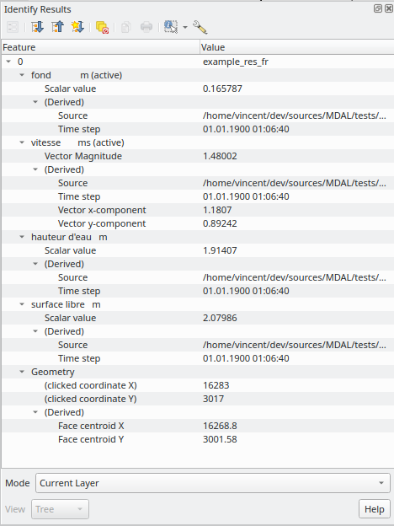The image size is (394, 526).
Task: Click the Help button
Action: 375,509
